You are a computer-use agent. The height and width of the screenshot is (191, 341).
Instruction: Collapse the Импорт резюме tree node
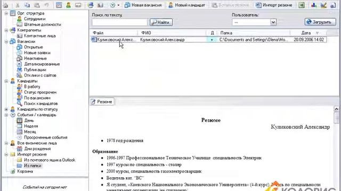[6, 154]
